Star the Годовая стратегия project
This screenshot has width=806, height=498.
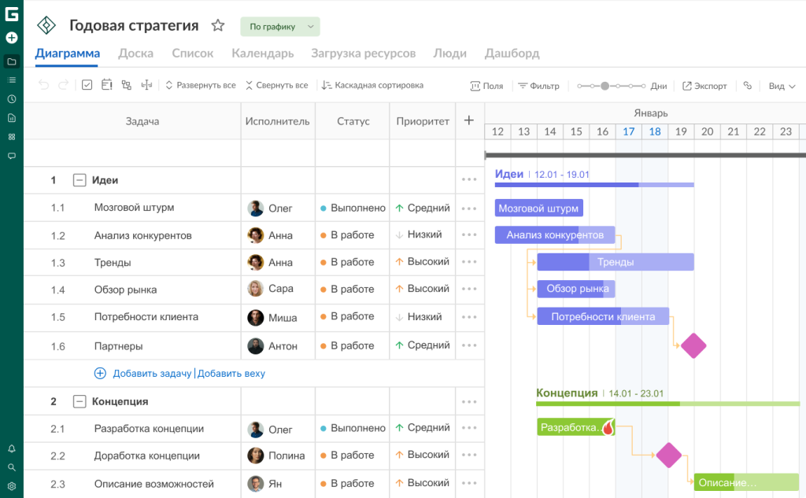coord(218,25)
